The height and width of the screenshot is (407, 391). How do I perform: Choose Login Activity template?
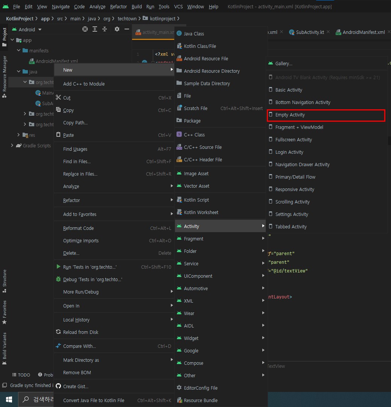click(x=327, y=152)
